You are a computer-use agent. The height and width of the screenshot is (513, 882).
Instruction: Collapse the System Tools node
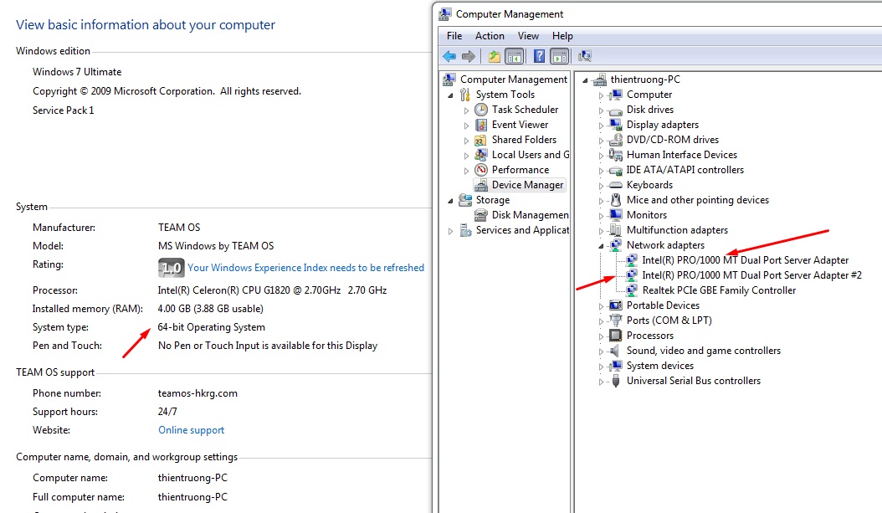point(450,95)
